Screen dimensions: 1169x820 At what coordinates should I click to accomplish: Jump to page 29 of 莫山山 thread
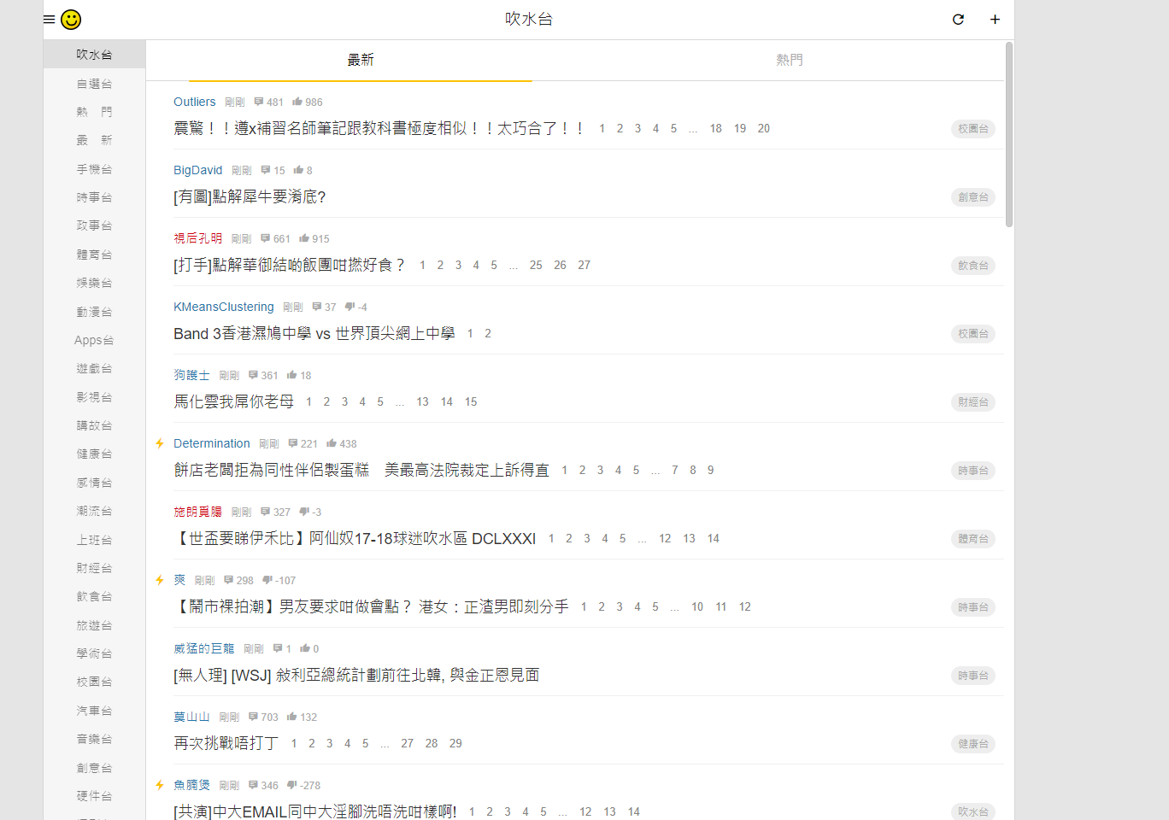pos(455,743)
